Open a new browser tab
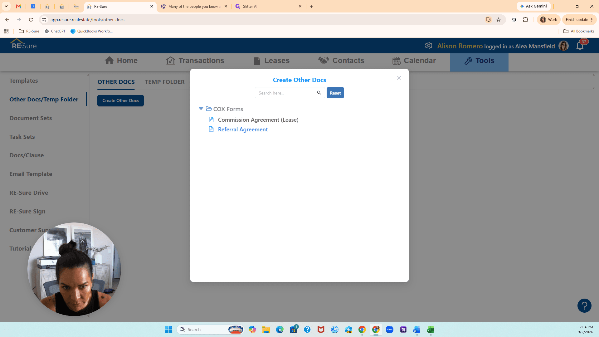 tap(311, 6)
